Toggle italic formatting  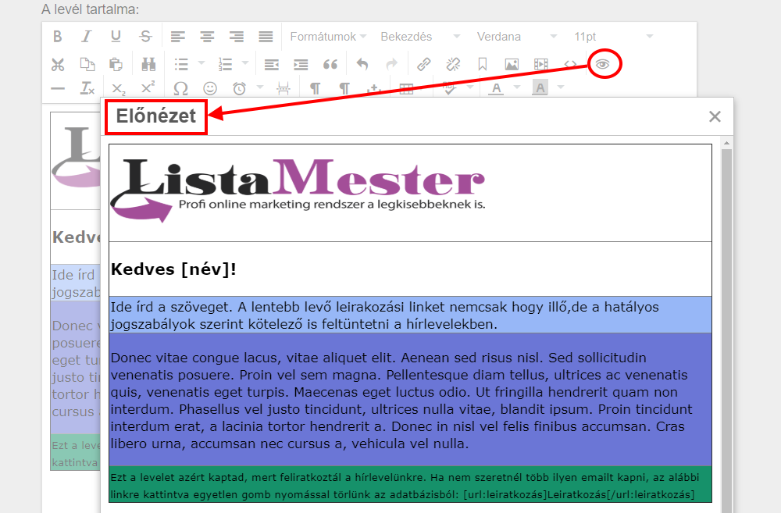(x=87, y=37)
